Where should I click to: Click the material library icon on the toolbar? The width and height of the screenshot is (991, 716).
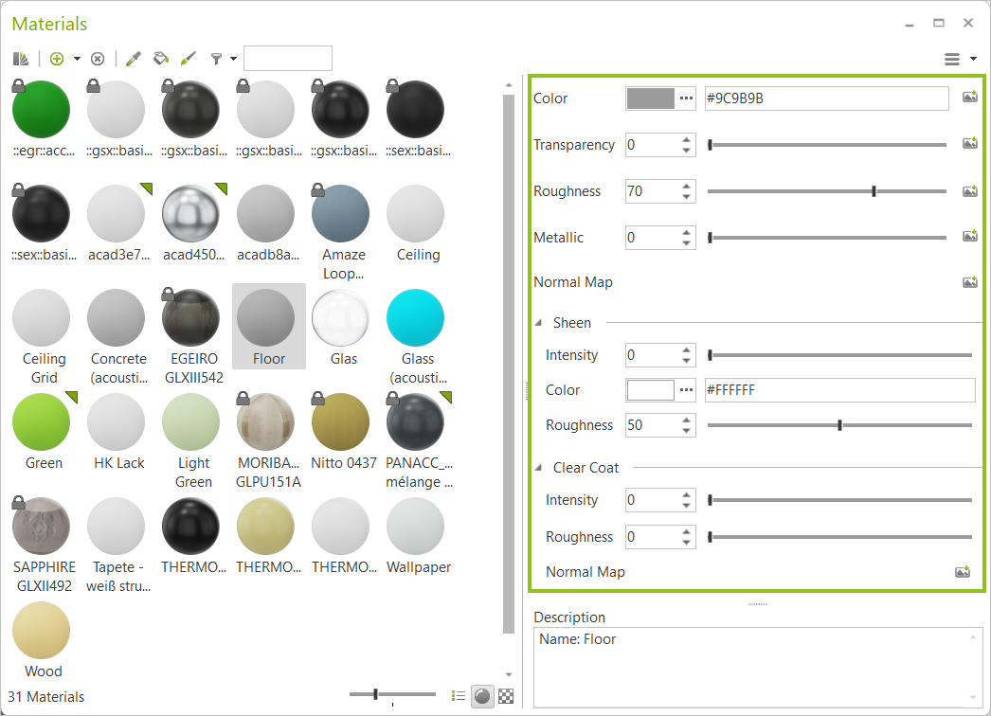pyautogui.click(x=21, y=58)
